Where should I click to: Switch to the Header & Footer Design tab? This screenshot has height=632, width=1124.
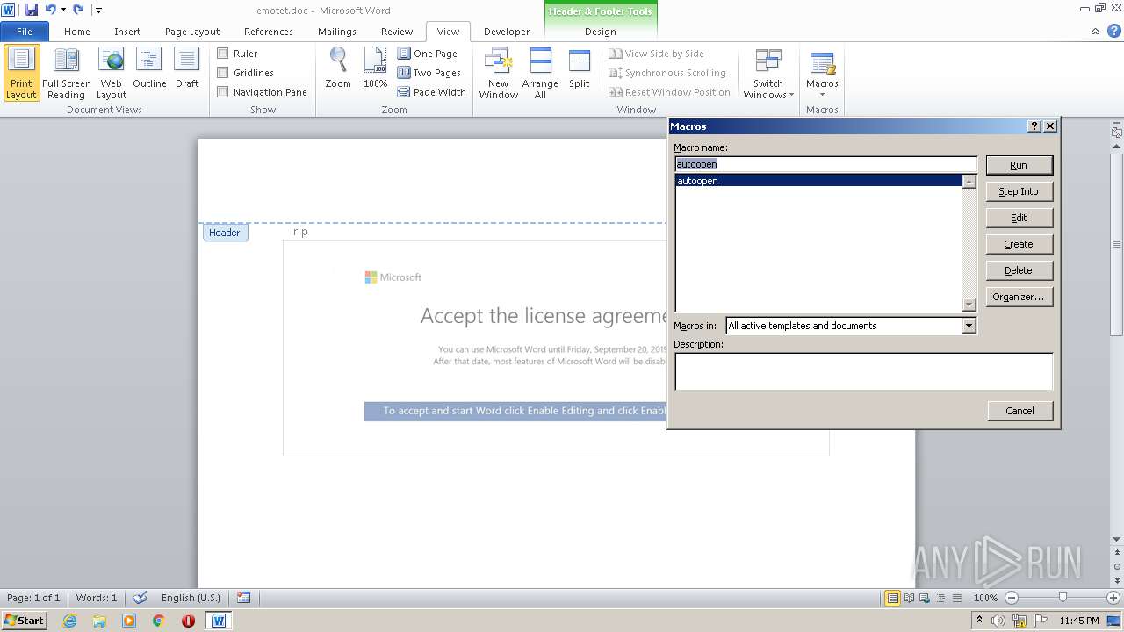point(601,32)
